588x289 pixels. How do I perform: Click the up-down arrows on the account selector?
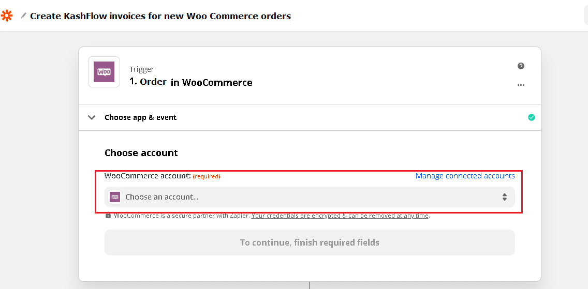[505, 197]
